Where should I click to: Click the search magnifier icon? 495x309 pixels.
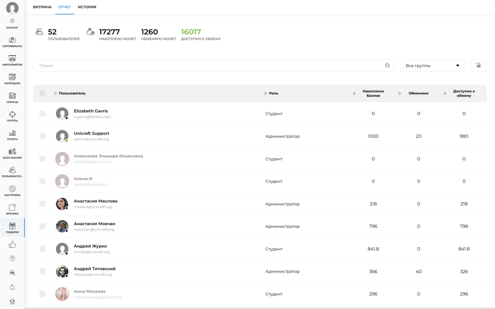click(388, 65)
